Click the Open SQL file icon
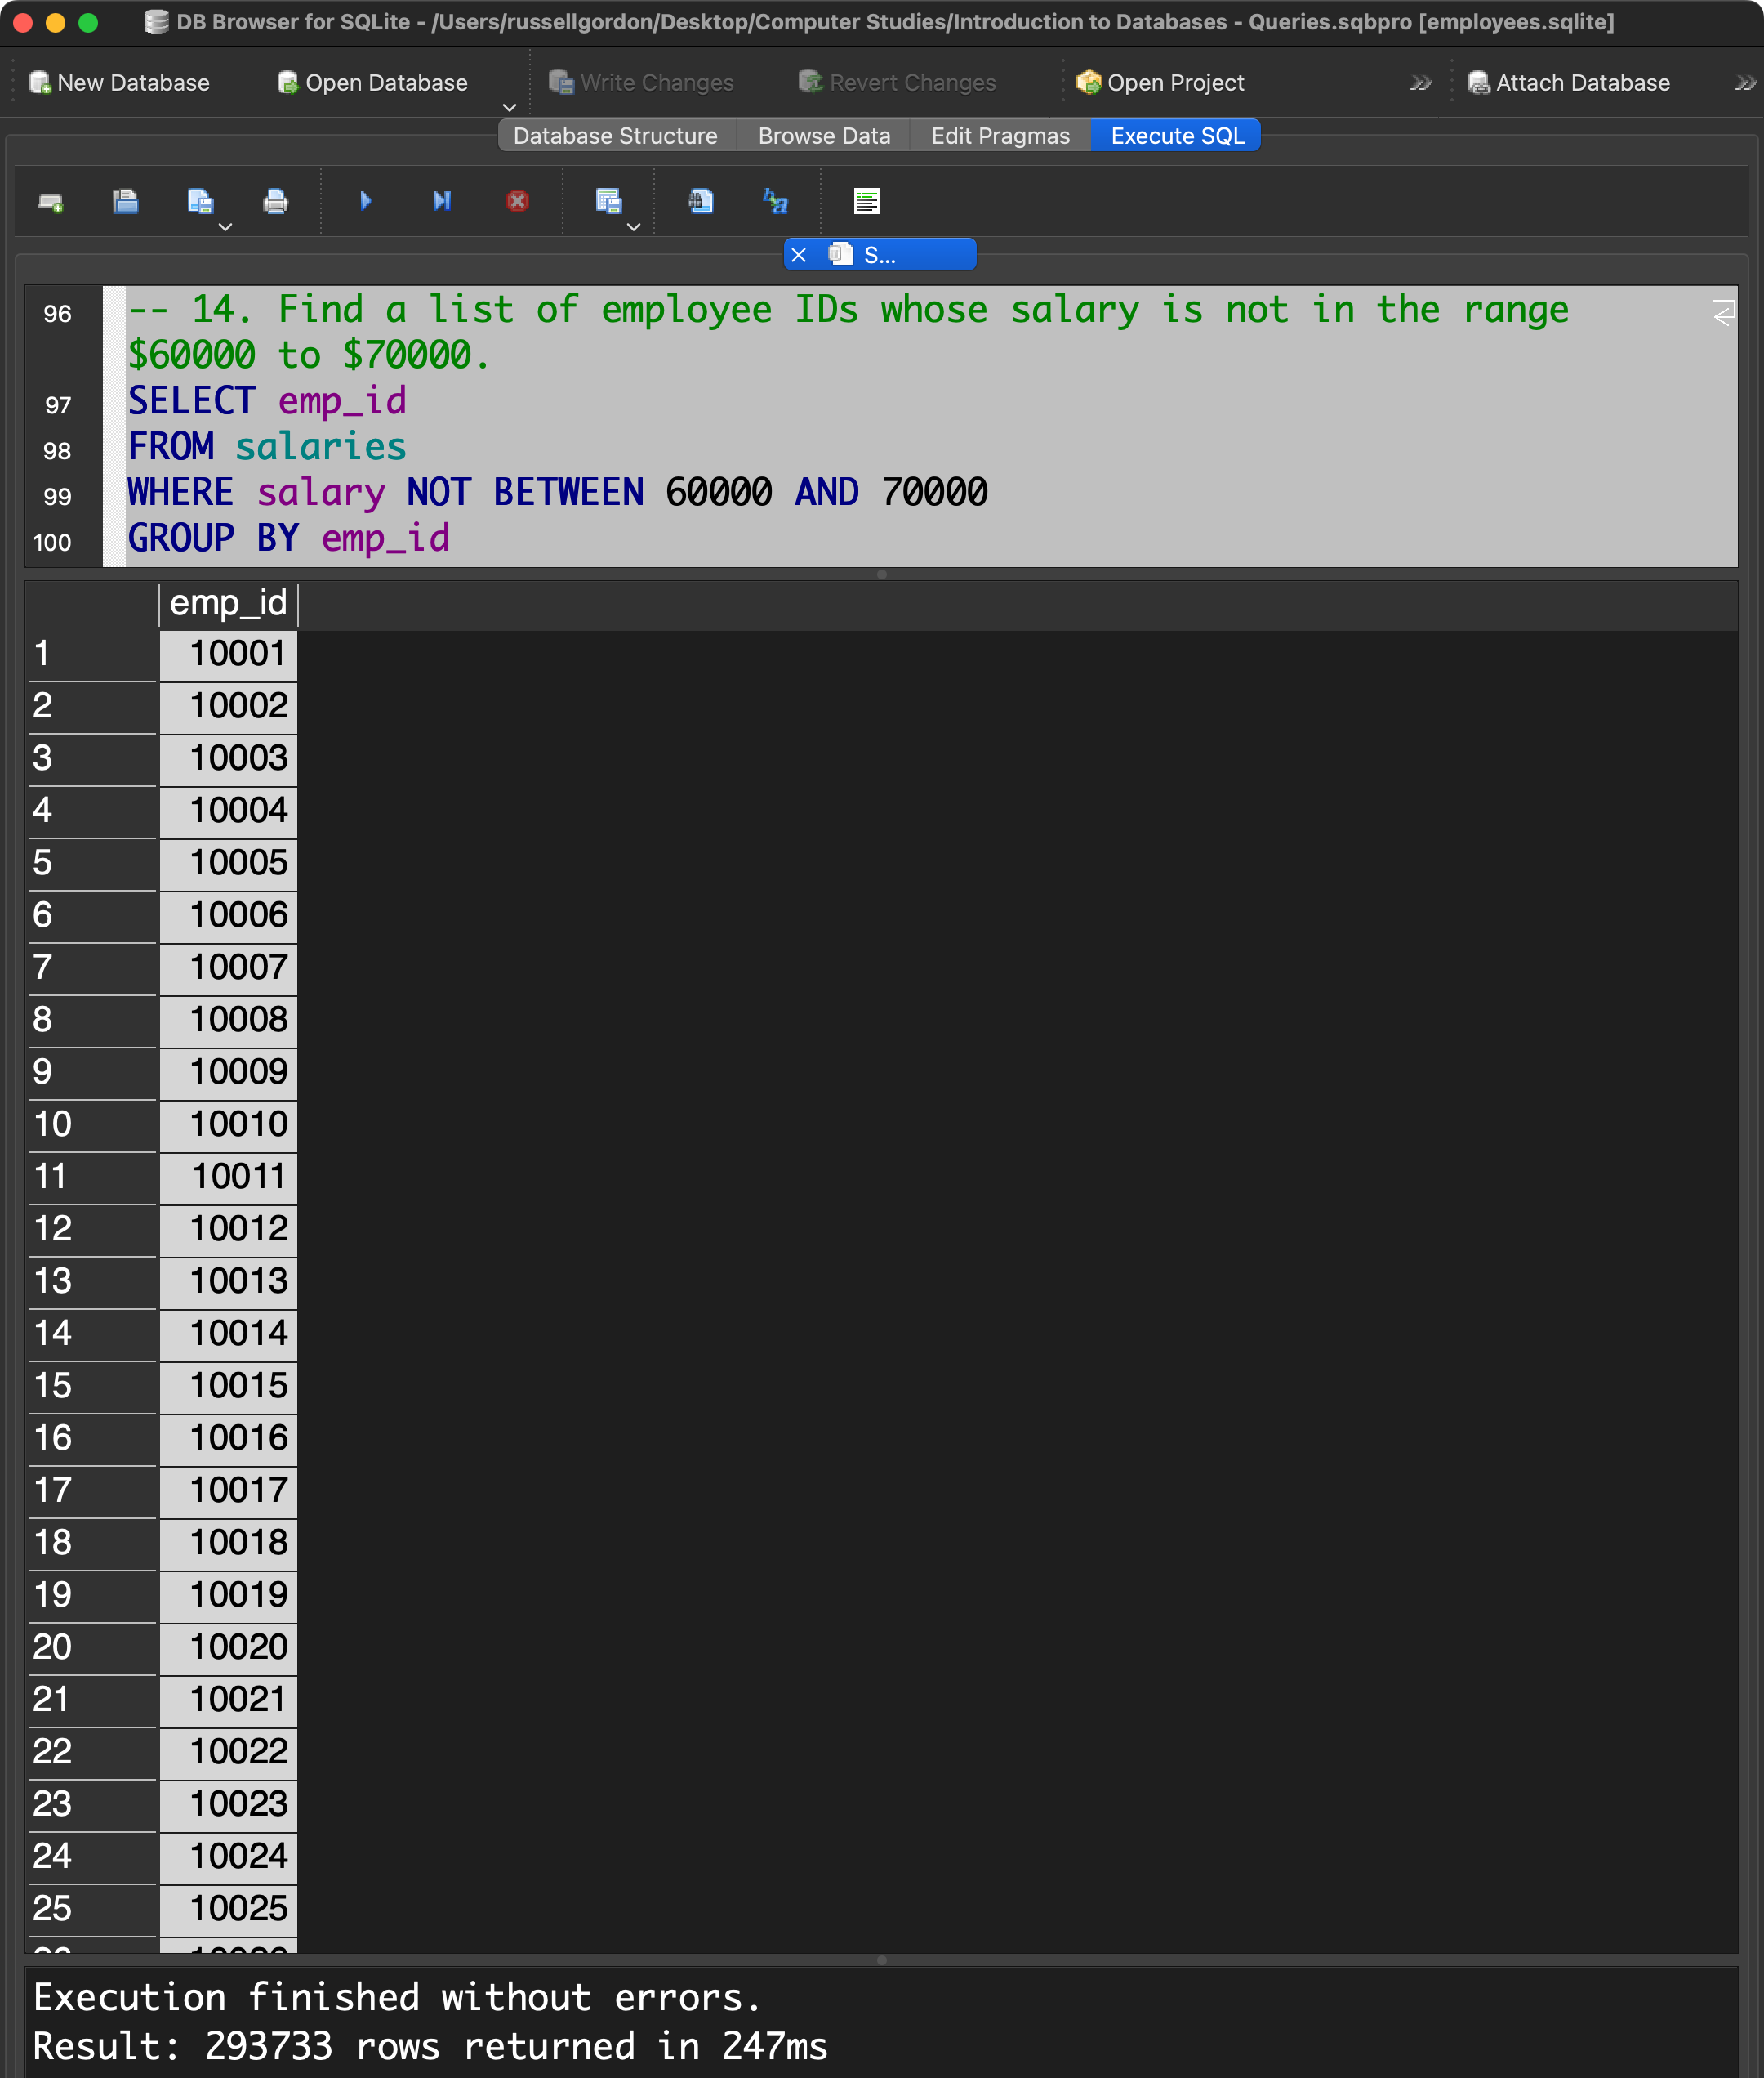Viewport: 1764px width, 2078px height. (125, 202)
